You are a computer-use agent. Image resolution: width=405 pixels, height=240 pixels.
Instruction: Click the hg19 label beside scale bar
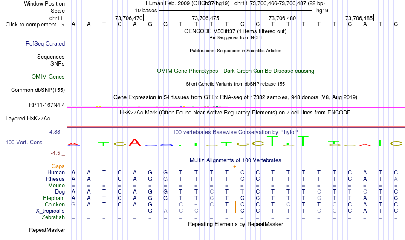[322, 11]
